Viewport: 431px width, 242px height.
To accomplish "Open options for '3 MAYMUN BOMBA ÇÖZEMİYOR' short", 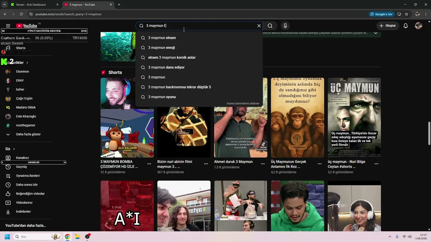I will (149, 164).
